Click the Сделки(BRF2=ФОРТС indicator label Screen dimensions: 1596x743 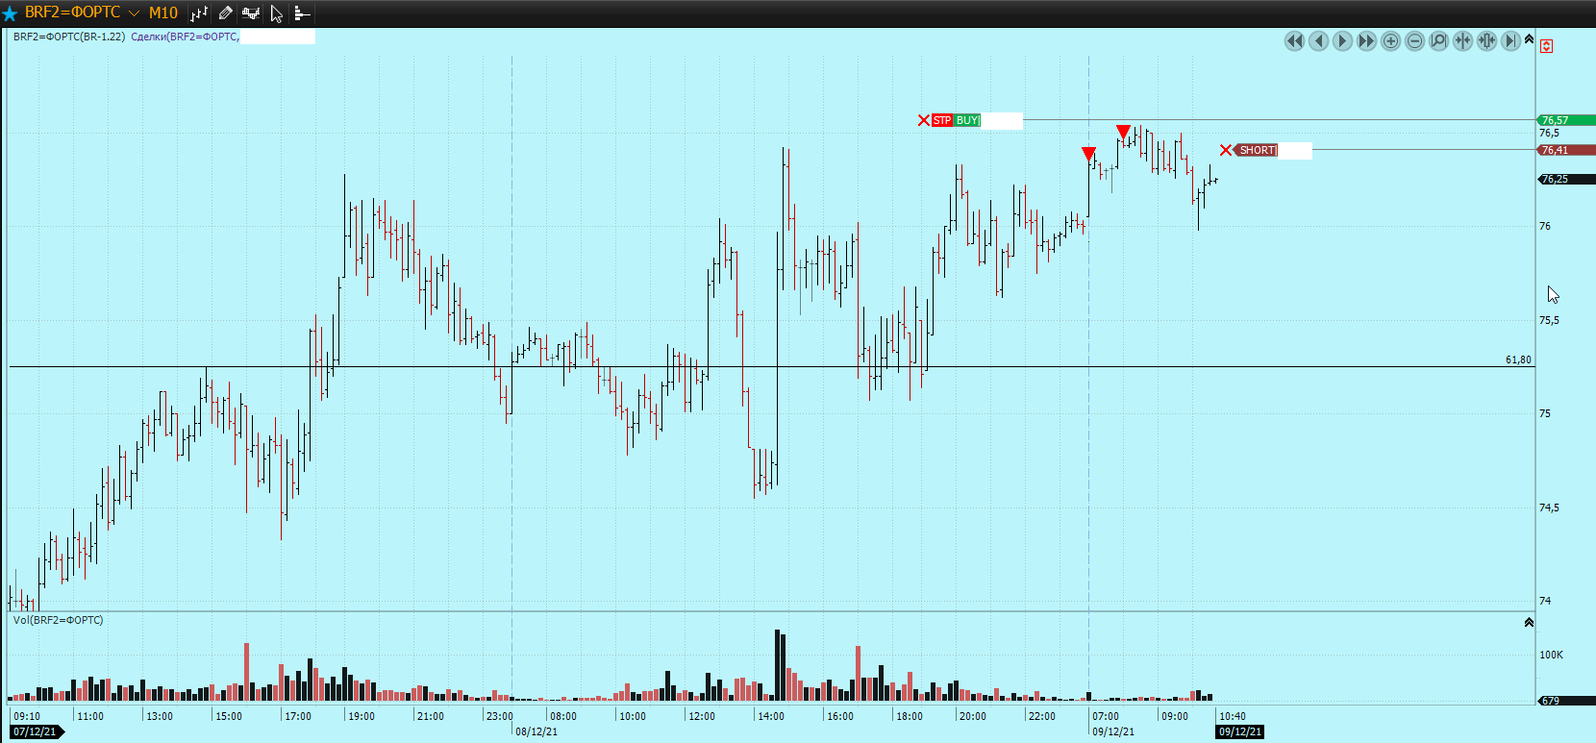(185, 37)
